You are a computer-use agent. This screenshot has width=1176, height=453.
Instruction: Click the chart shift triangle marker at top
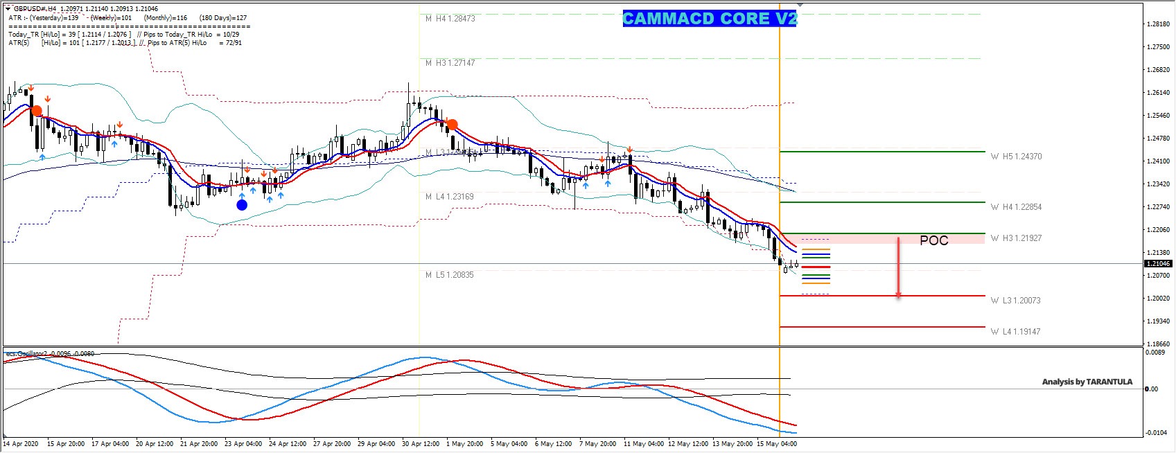pyautogui.click(x=800, y=6)
